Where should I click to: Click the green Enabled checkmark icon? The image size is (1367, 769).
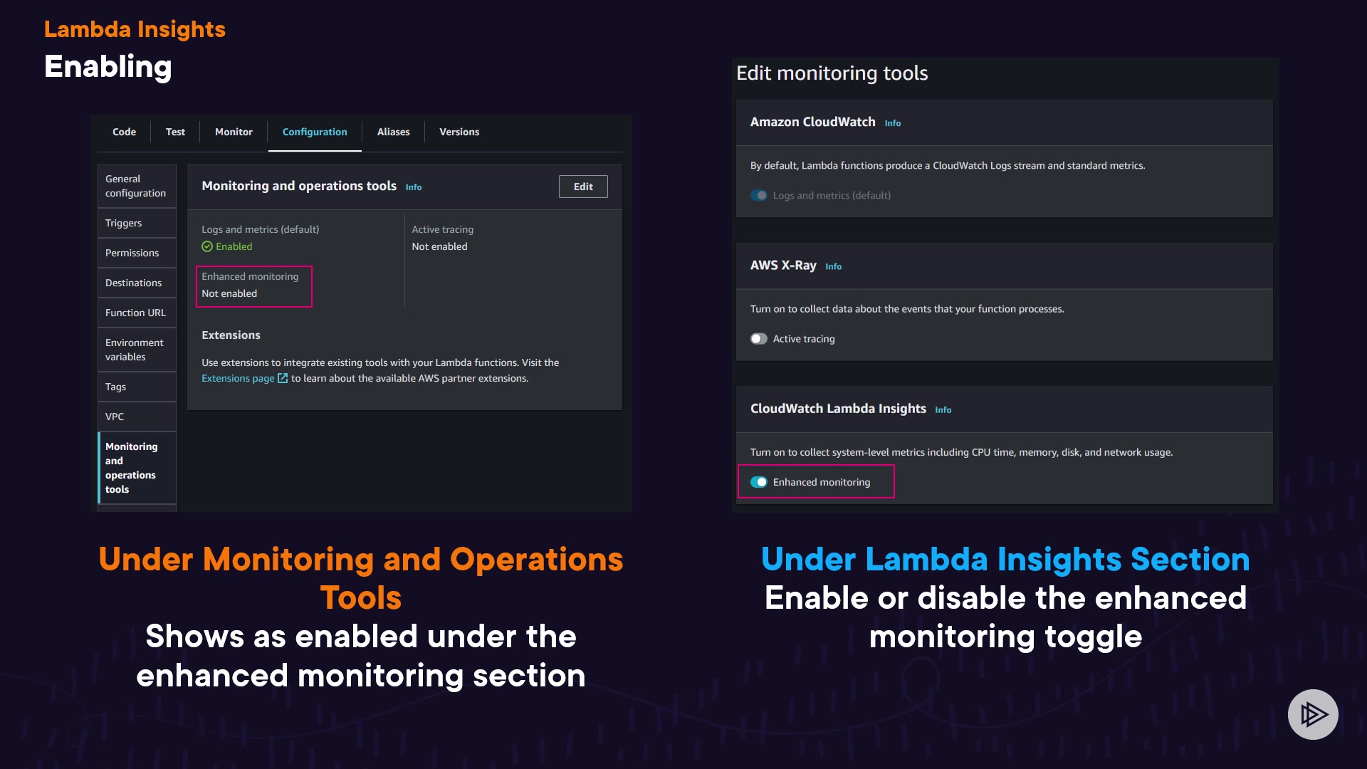pos(207,246)
